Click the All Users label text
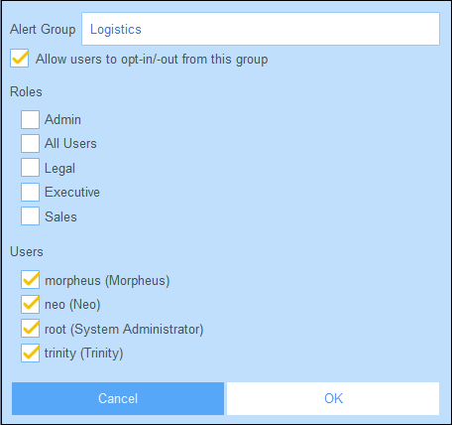Image resolution: width=452 pixels, height=425 pixels. click(x=70, y=144)
